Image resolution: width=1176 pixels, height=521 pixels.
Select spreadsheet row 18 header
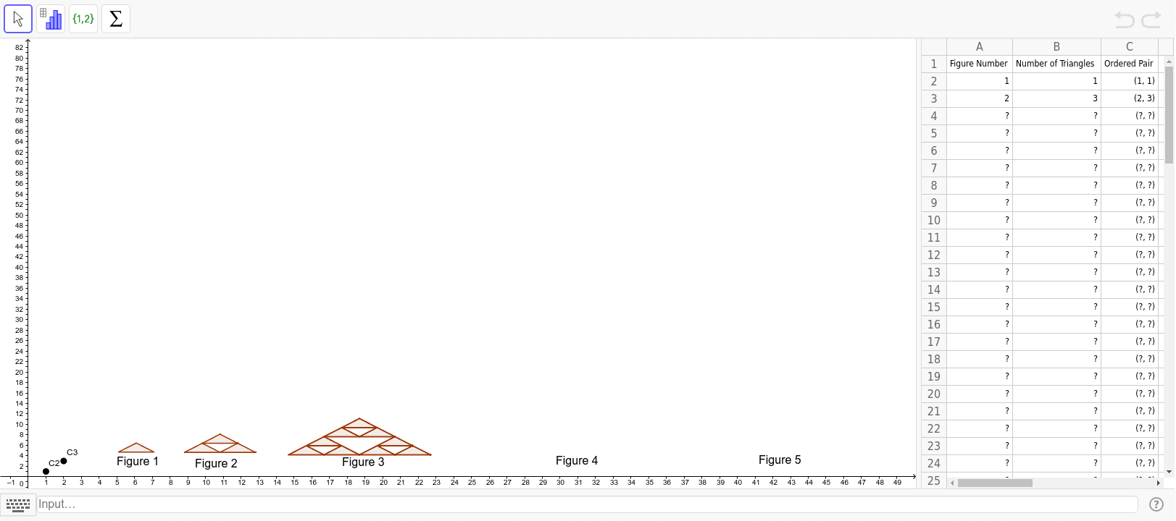pos(933,359)
